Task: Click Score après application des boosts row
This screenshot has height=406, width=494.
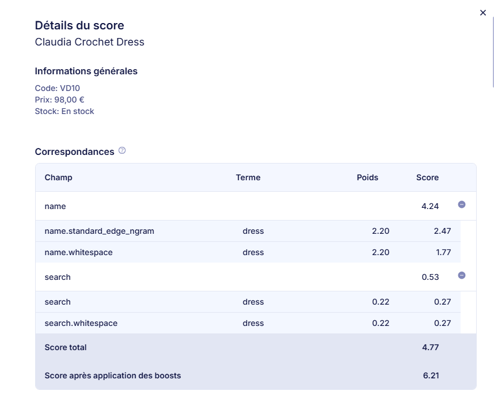Action: (113, 375)
